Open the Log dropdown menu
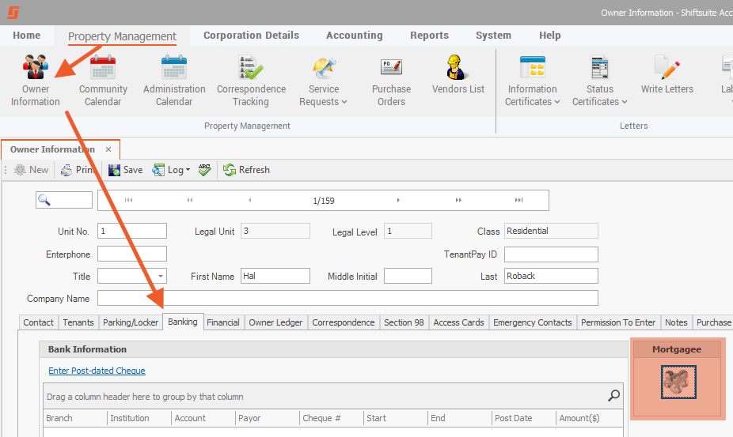The height and width of the screenshot is (437, 733). click(x=188, y=170)
